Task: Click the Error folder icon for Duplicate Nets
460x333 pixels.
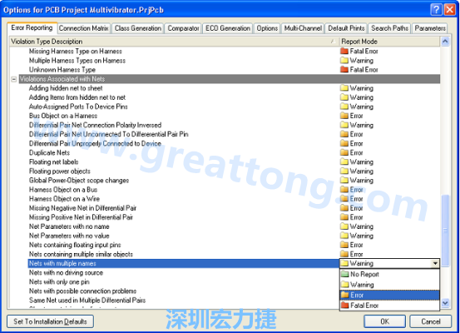Action: coord(344,152)
